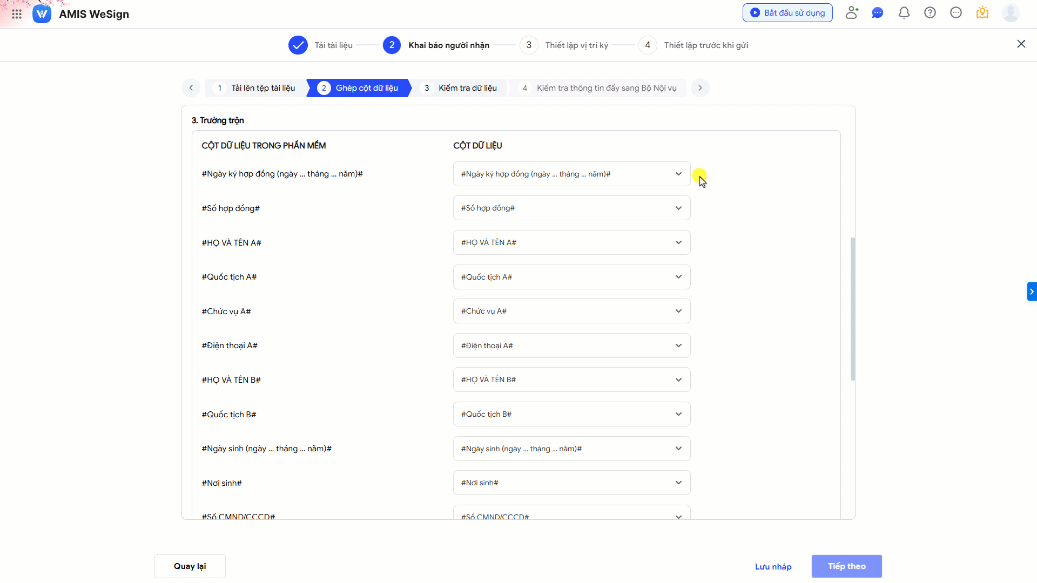Click the add user icon

(x=852, y=12)
